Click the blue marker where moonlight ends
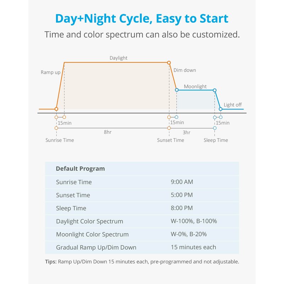 (214, 90)
